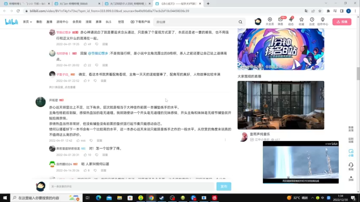
Task: Click the search magnifier icon
Action: click(x=240, y=22)
